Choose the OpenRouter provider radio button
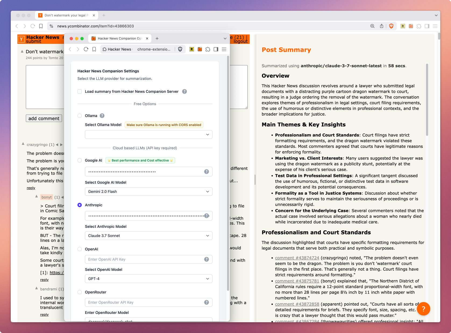The height and width of the screenshot is (333, 451). (x=80, y=292)
